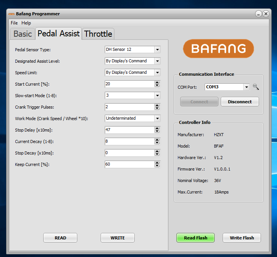Click the green Read Flash button
This screenshot has height=257, width=277.
[x=196, y=238]
